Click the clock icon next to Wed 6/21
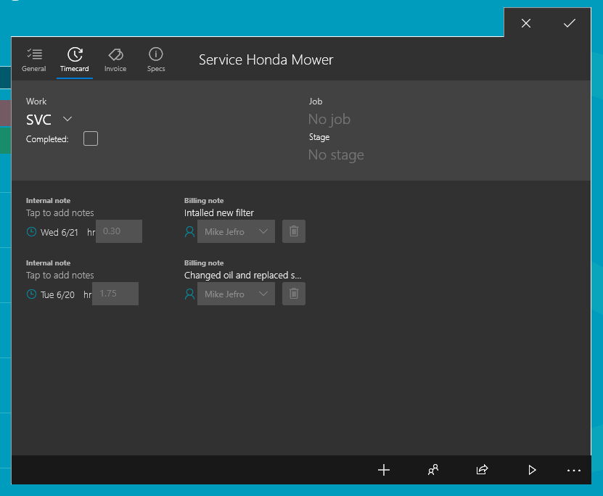 click(x=31, y=232)
